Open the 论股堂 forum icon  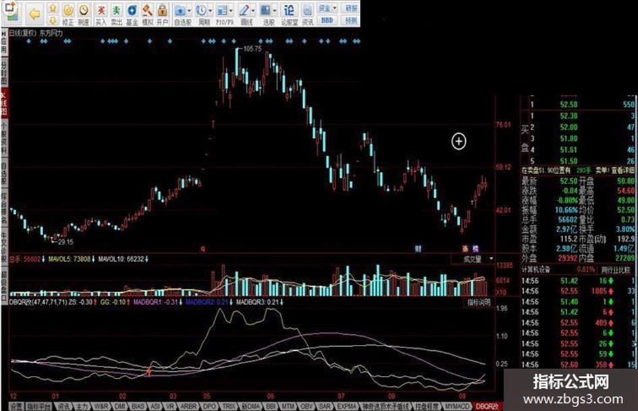pos(290,14)
